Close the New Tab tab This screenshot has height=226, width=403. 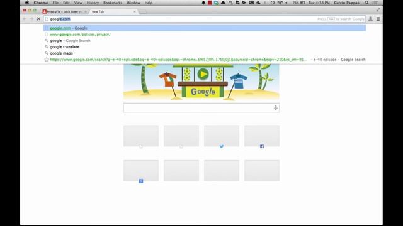coord(134,11)
